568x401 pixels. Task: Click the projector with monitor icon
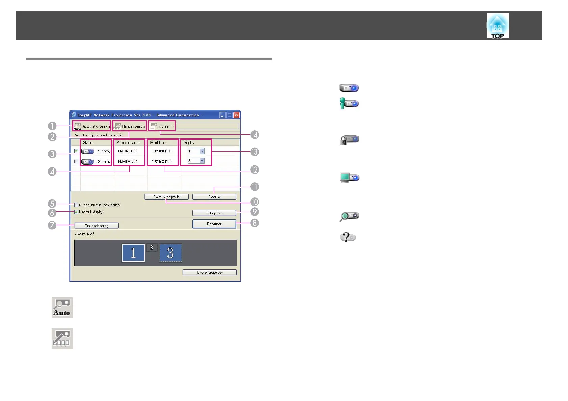pyautogui.click(x=349, y=177)
